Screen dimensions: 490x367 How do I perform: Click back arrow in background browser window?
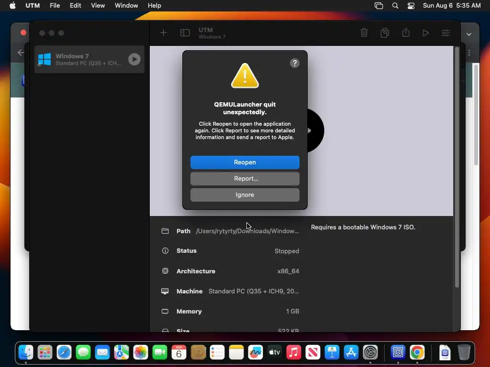(21, 53)
